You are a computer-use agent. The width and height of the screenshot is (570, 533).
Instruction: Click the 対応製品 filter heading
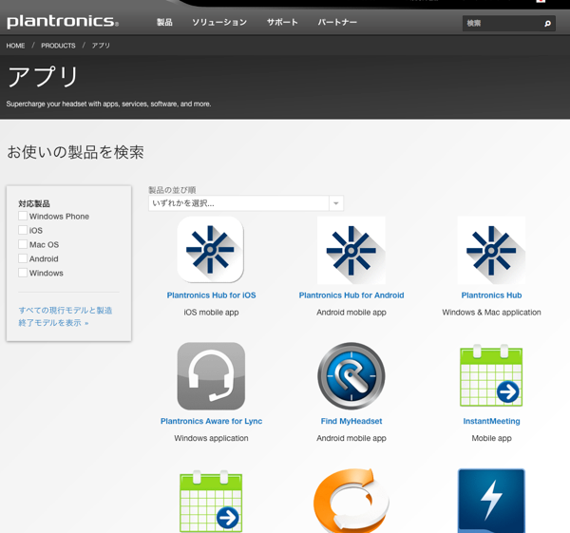34,203
